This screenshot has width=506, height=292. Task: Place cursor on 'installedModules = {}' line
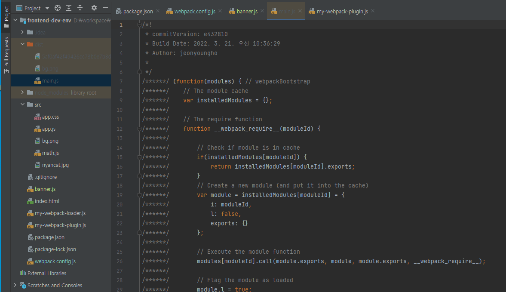click(228, 100)
